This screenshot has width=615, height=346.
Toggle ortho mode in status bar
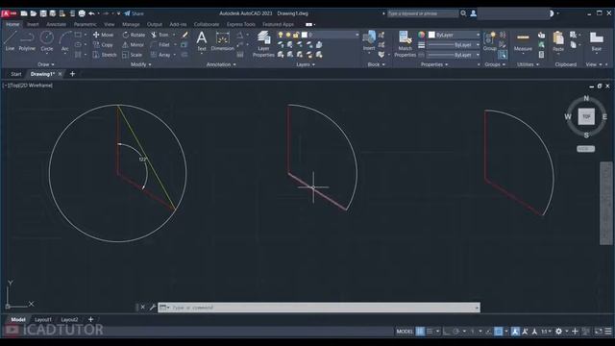pyautogui.click(x=446, y=332)
